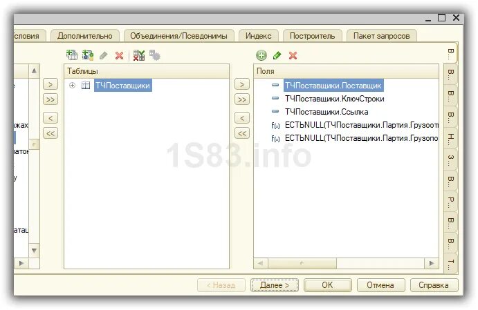This screenshot has height=310, width=478.
Task: Click the Отмена button
Action: pos(380,285)
